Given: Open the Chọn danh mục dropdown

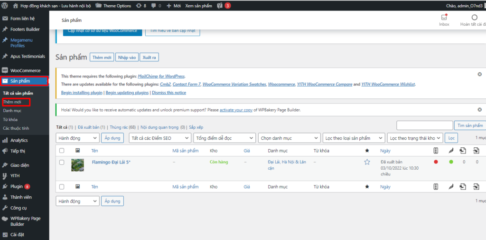Looking at the screenshot, I should (289, 138).
